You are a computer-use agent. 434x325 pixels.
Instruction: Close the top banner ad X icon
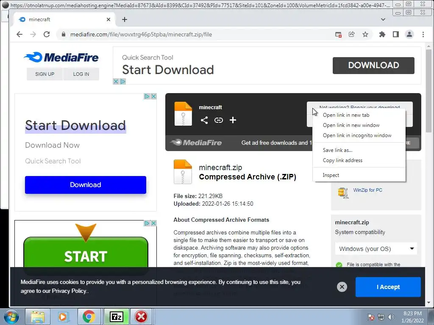tap(116, 82)
